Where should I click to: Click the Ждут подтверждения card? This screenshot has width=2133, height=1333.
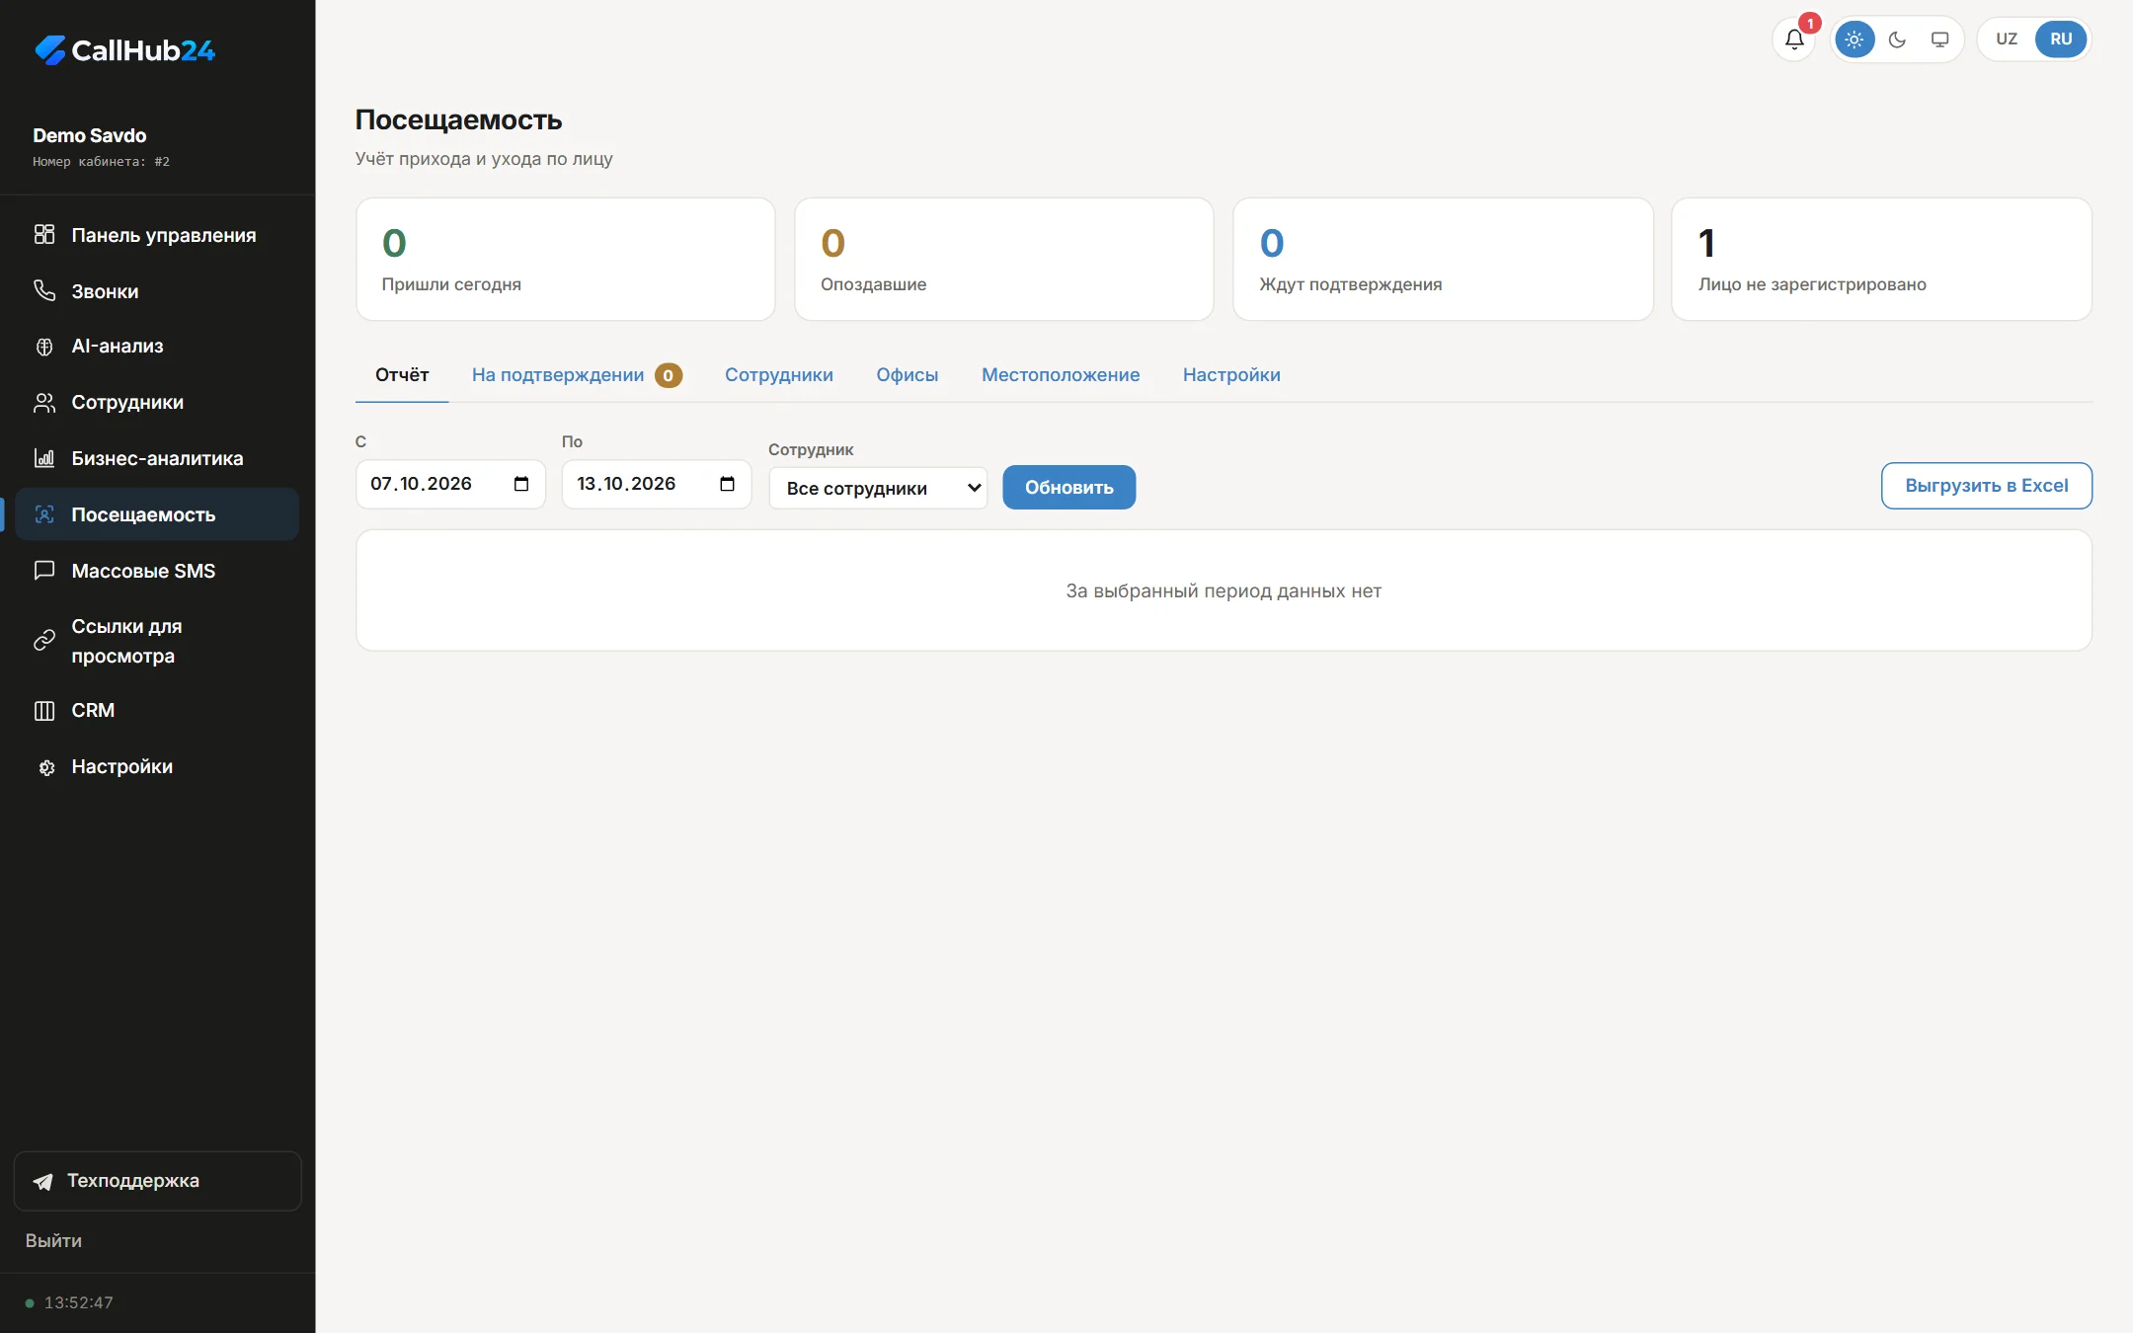pyautogui.click(x=1443, y=259)
